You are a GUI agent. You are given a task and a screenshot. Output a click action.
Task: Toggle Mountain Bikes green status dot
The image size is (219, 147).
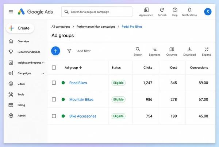pyautogui.click(x=63, y=99)
